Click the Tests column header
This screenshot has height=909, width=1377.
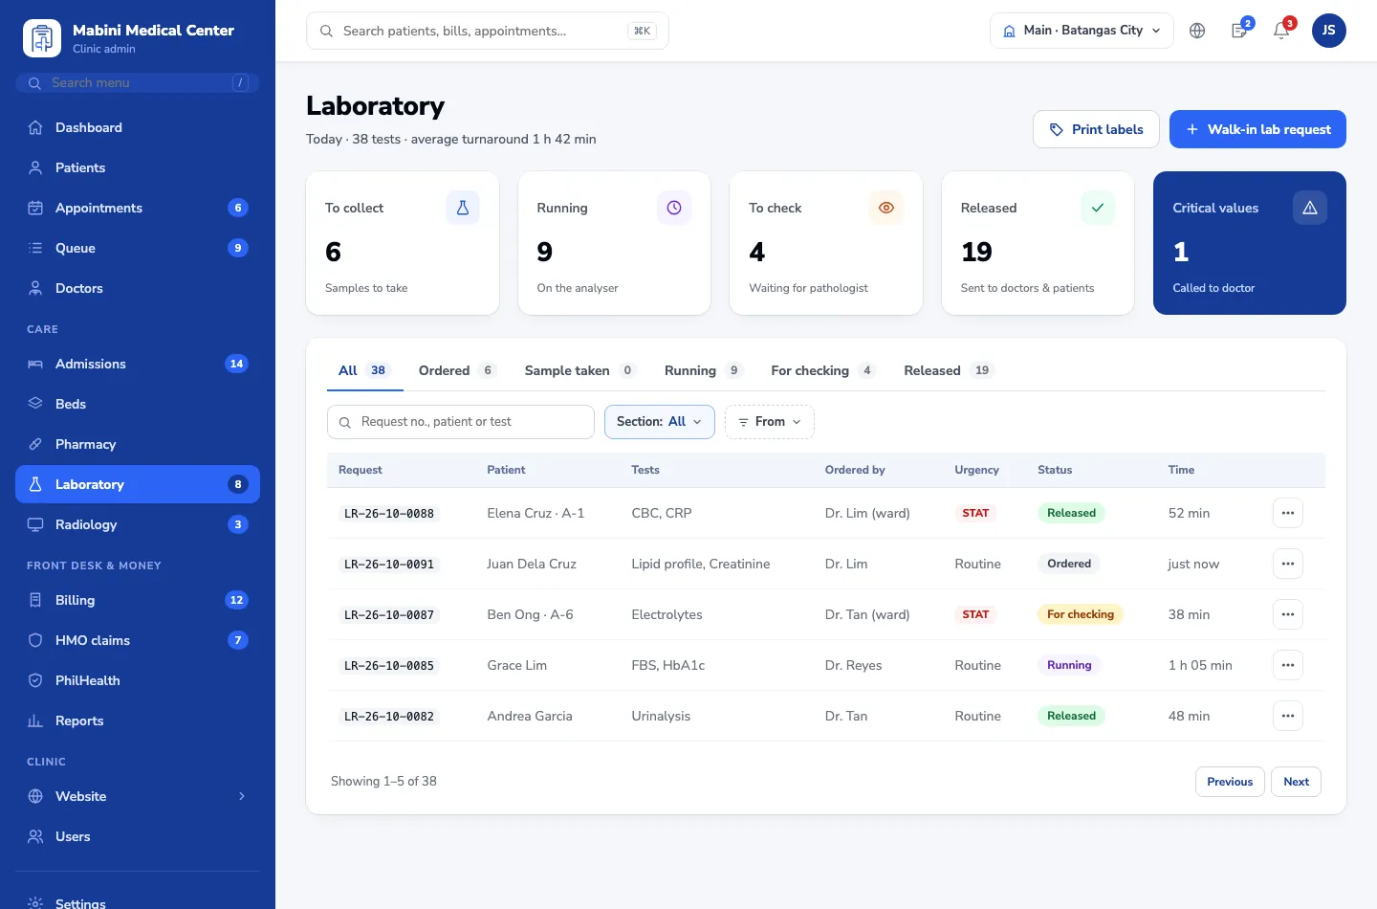[645, 470]
